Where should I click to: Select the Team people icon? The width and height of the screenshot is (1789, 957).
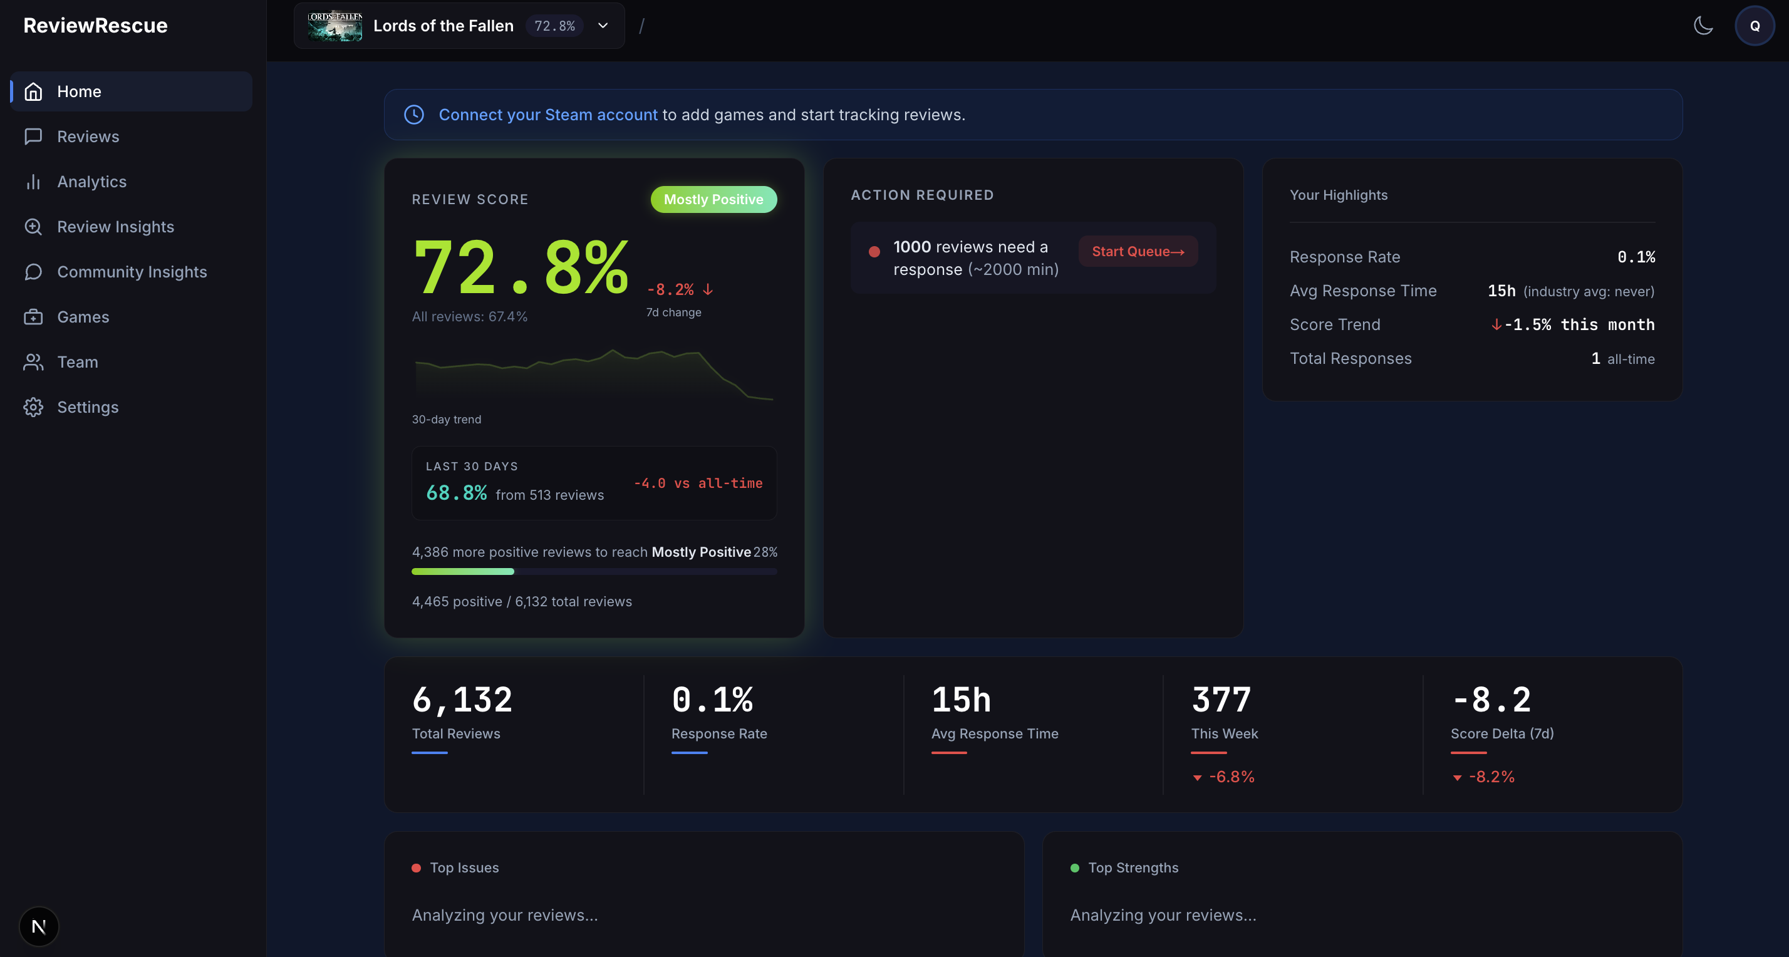click(33, 362)
